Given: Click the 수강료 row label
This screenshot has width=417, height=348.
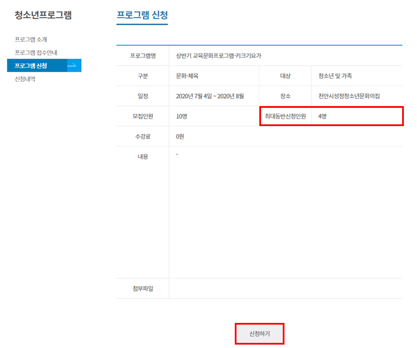Looking at the screenshot, I should 143,136.
